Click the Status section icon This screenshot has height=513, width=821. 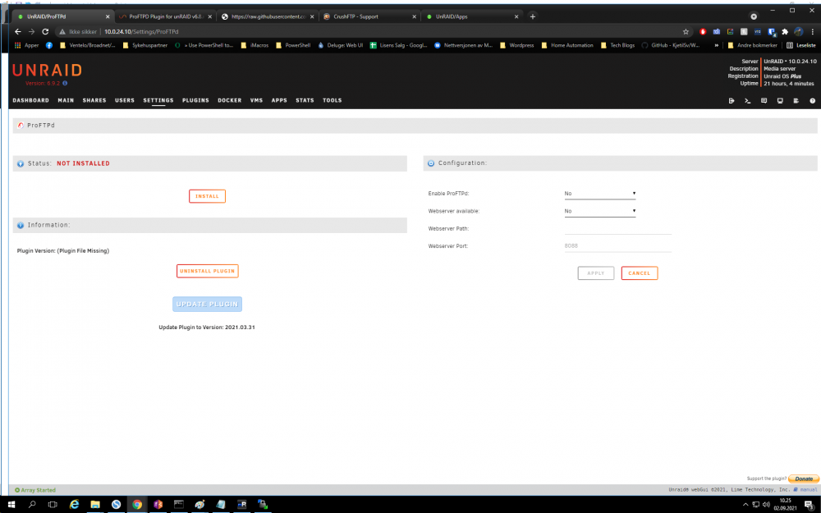(x=21, y=164)
